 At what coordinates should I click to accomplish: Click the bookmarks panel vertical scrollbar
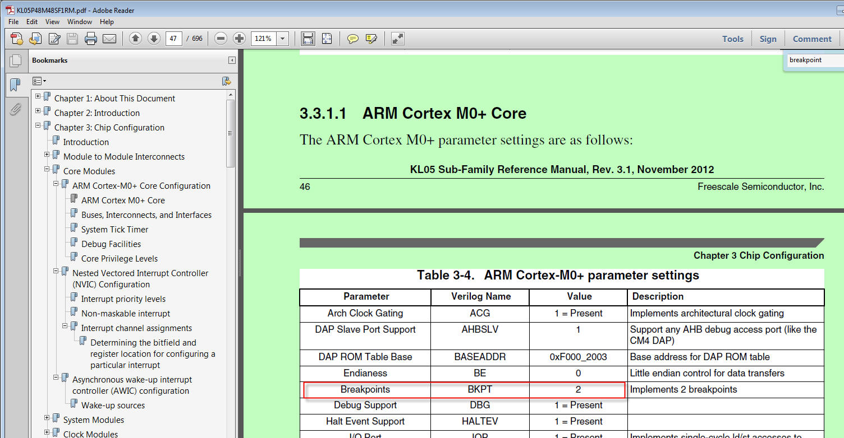(231, 134)
